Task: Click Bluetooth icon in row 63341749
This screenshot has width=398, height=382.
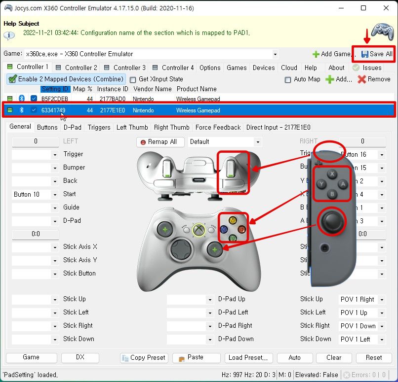Action: (22, 110)
